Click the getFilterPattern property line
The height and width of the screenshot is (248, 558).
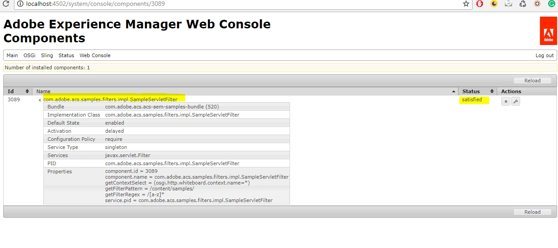150,189
